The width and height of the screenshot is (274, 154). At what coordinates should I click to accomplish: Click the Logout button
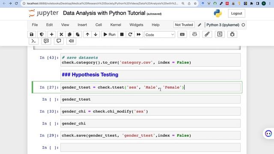click(x=236, y=13)
